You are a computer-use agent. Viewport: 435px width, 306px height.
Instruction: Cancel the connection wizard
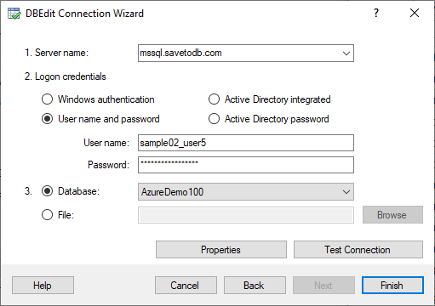186,286
